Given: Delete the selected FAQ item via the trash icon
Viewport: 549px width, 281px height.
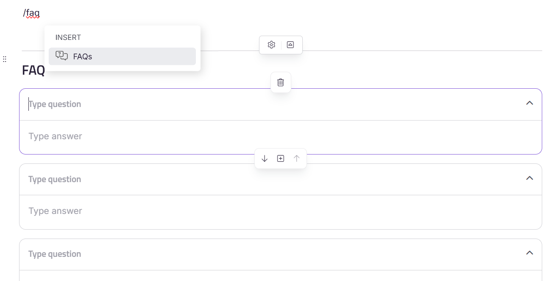Looking at the screenshot, I should (x=281, y=82).
